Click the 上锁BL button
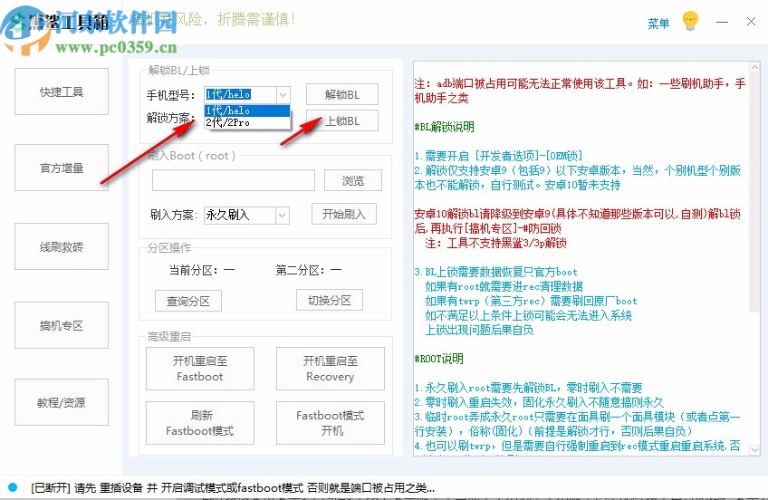The width and height of the screenshot is (768, 500). point(341,120)
